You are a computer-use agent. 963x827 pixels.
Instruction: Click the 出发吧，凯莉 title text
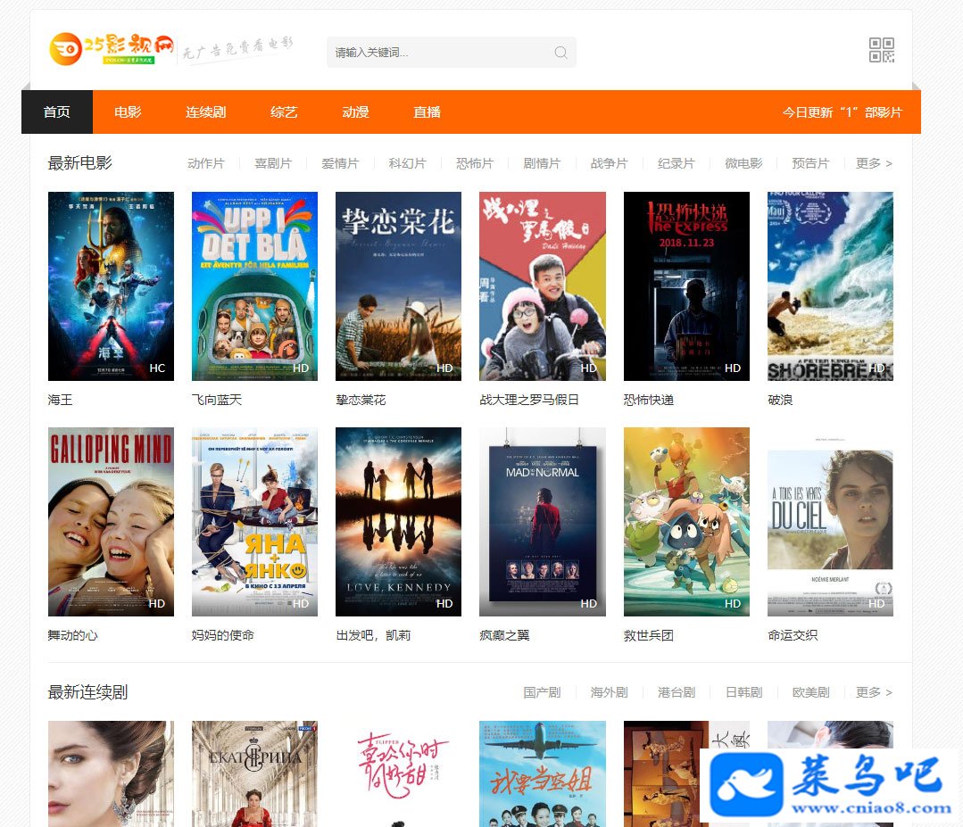(373, 635)
